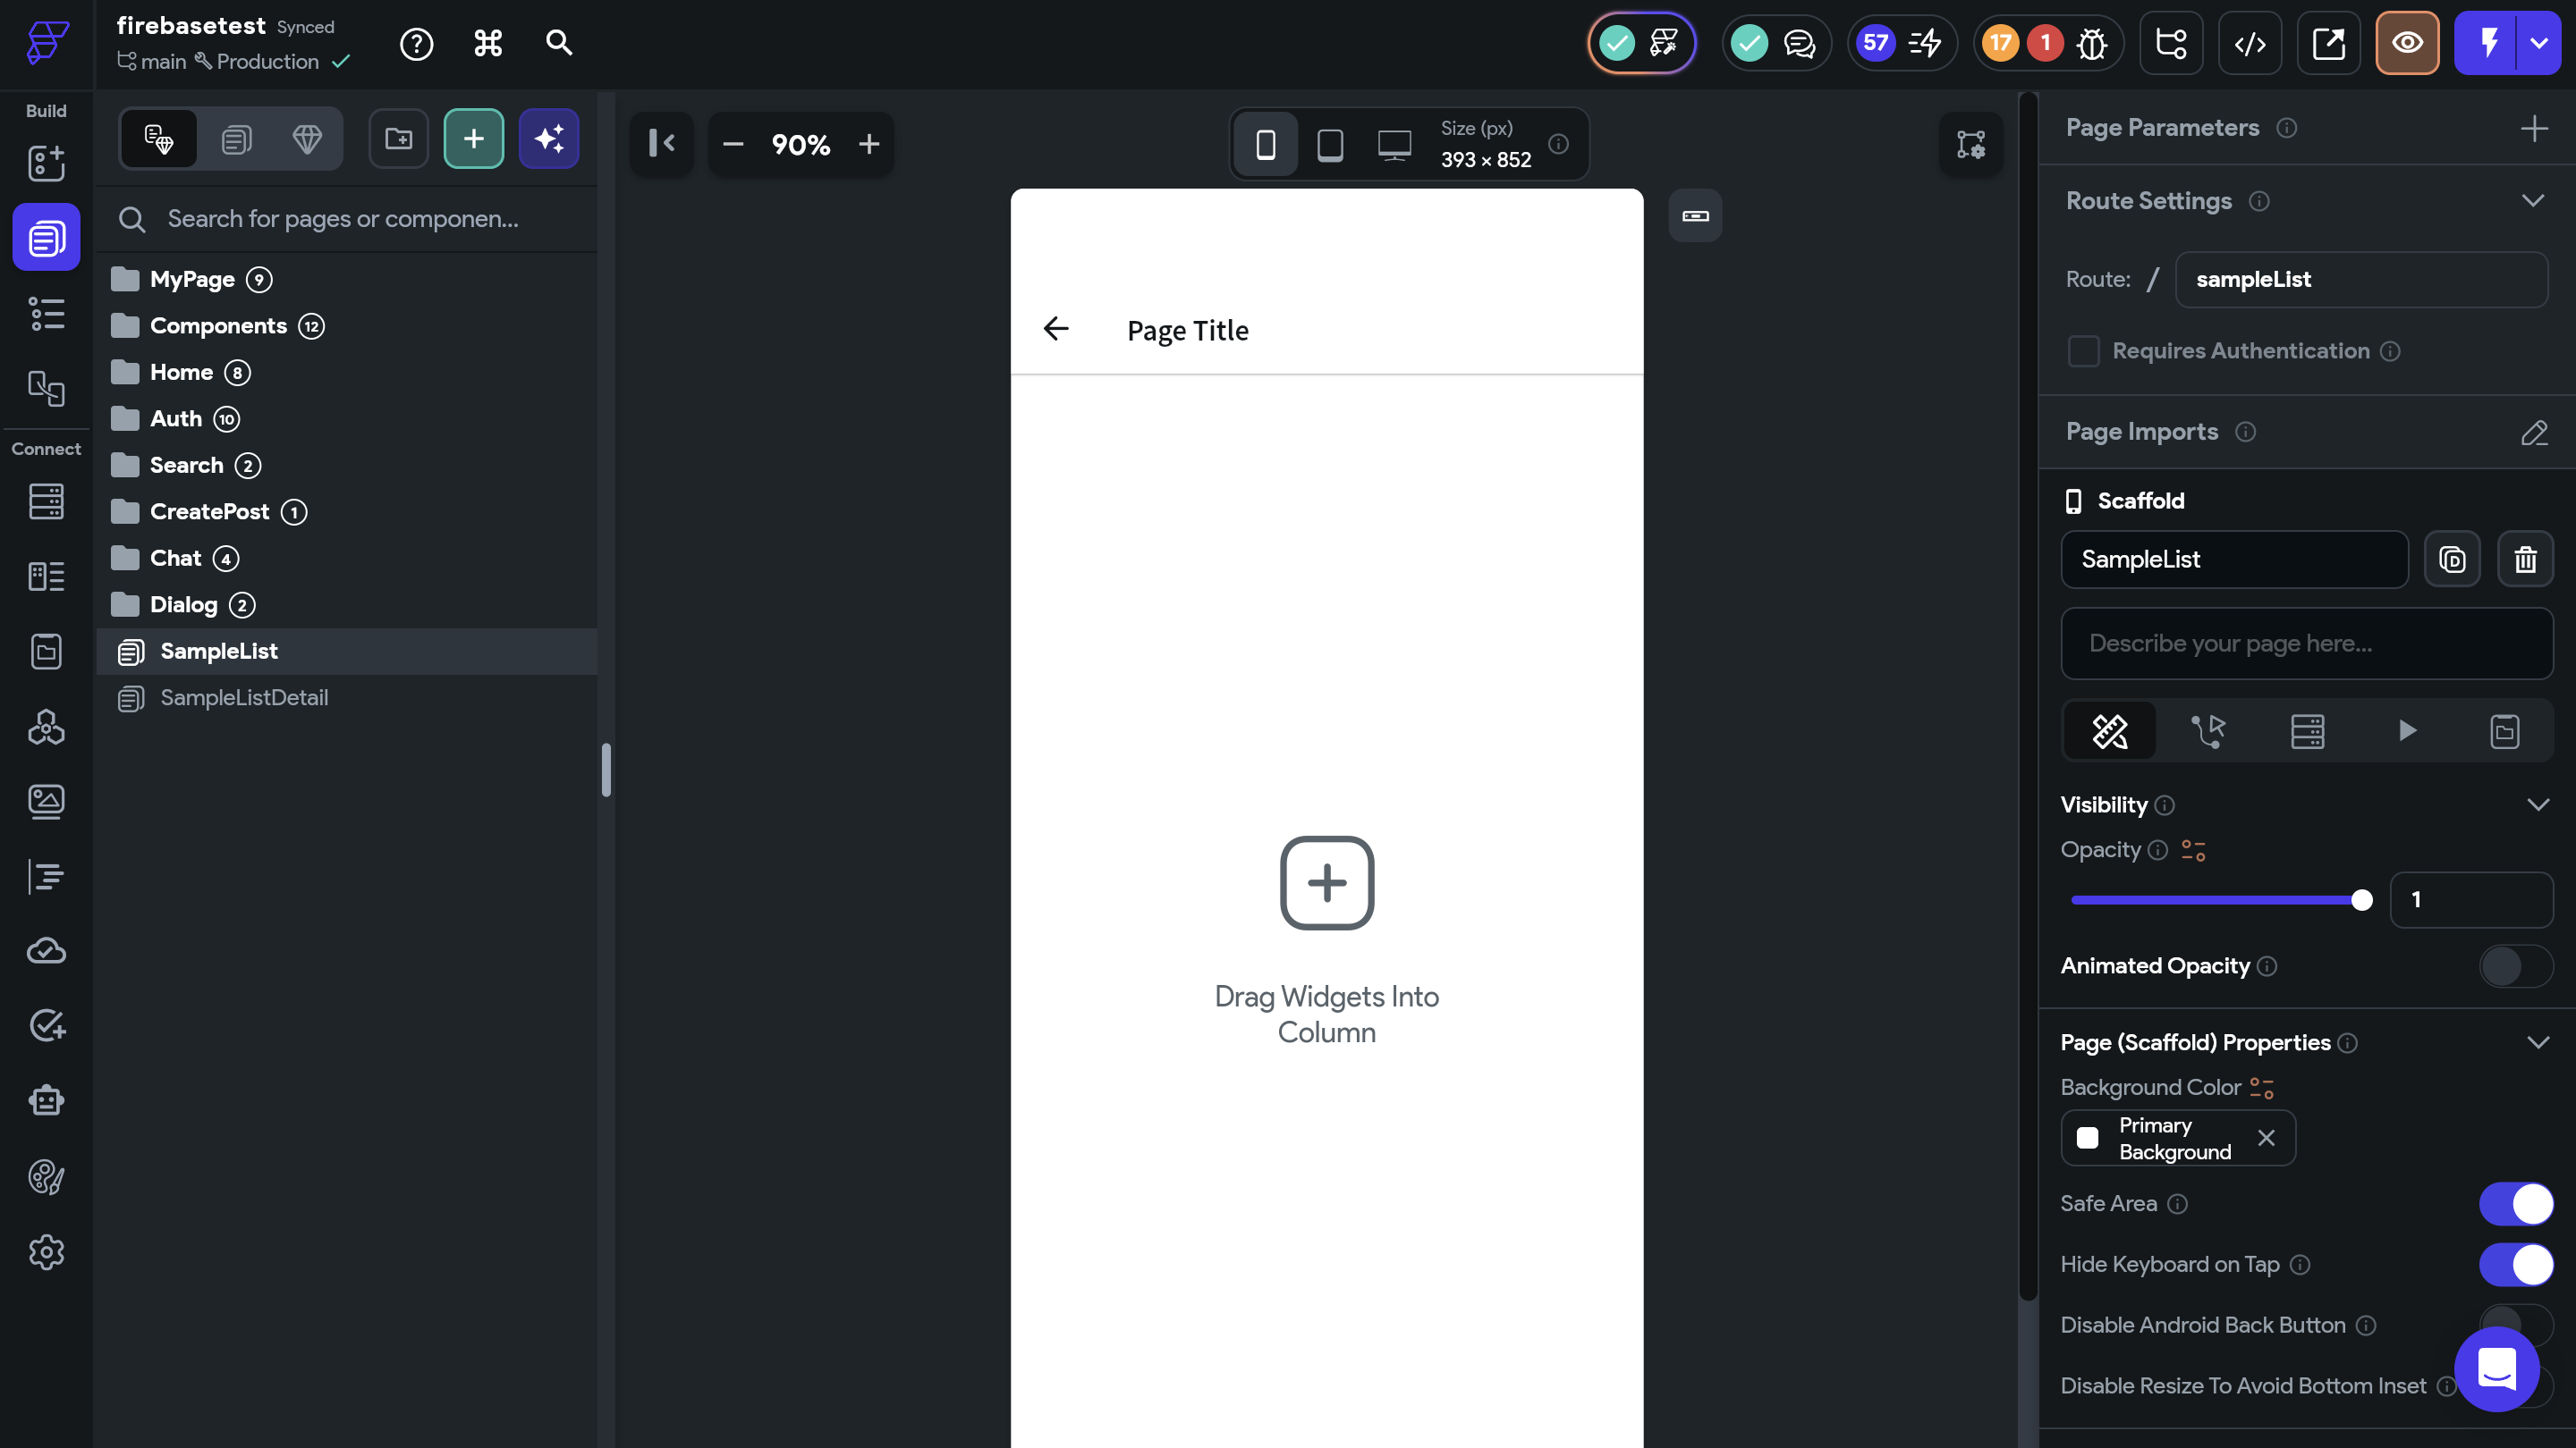Image resolution: width=2576 pixels, height=1448 pixels.
Task: Open Firestore database panel in Connect section
Action: pyautogui.click(x=46, y=501)
